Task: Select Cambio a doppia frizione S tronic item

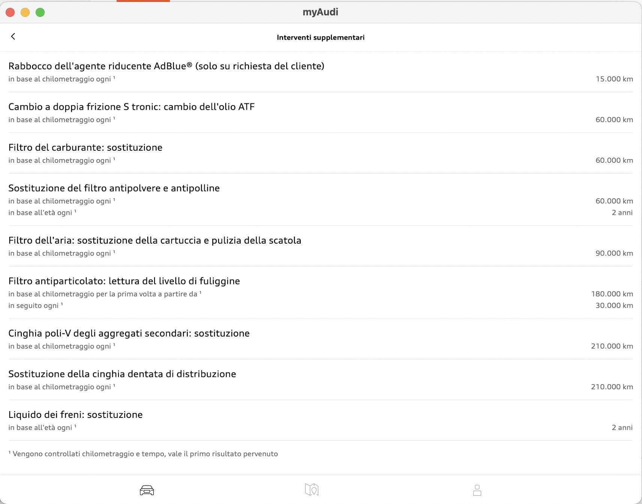Action: [x=321, y=112]
